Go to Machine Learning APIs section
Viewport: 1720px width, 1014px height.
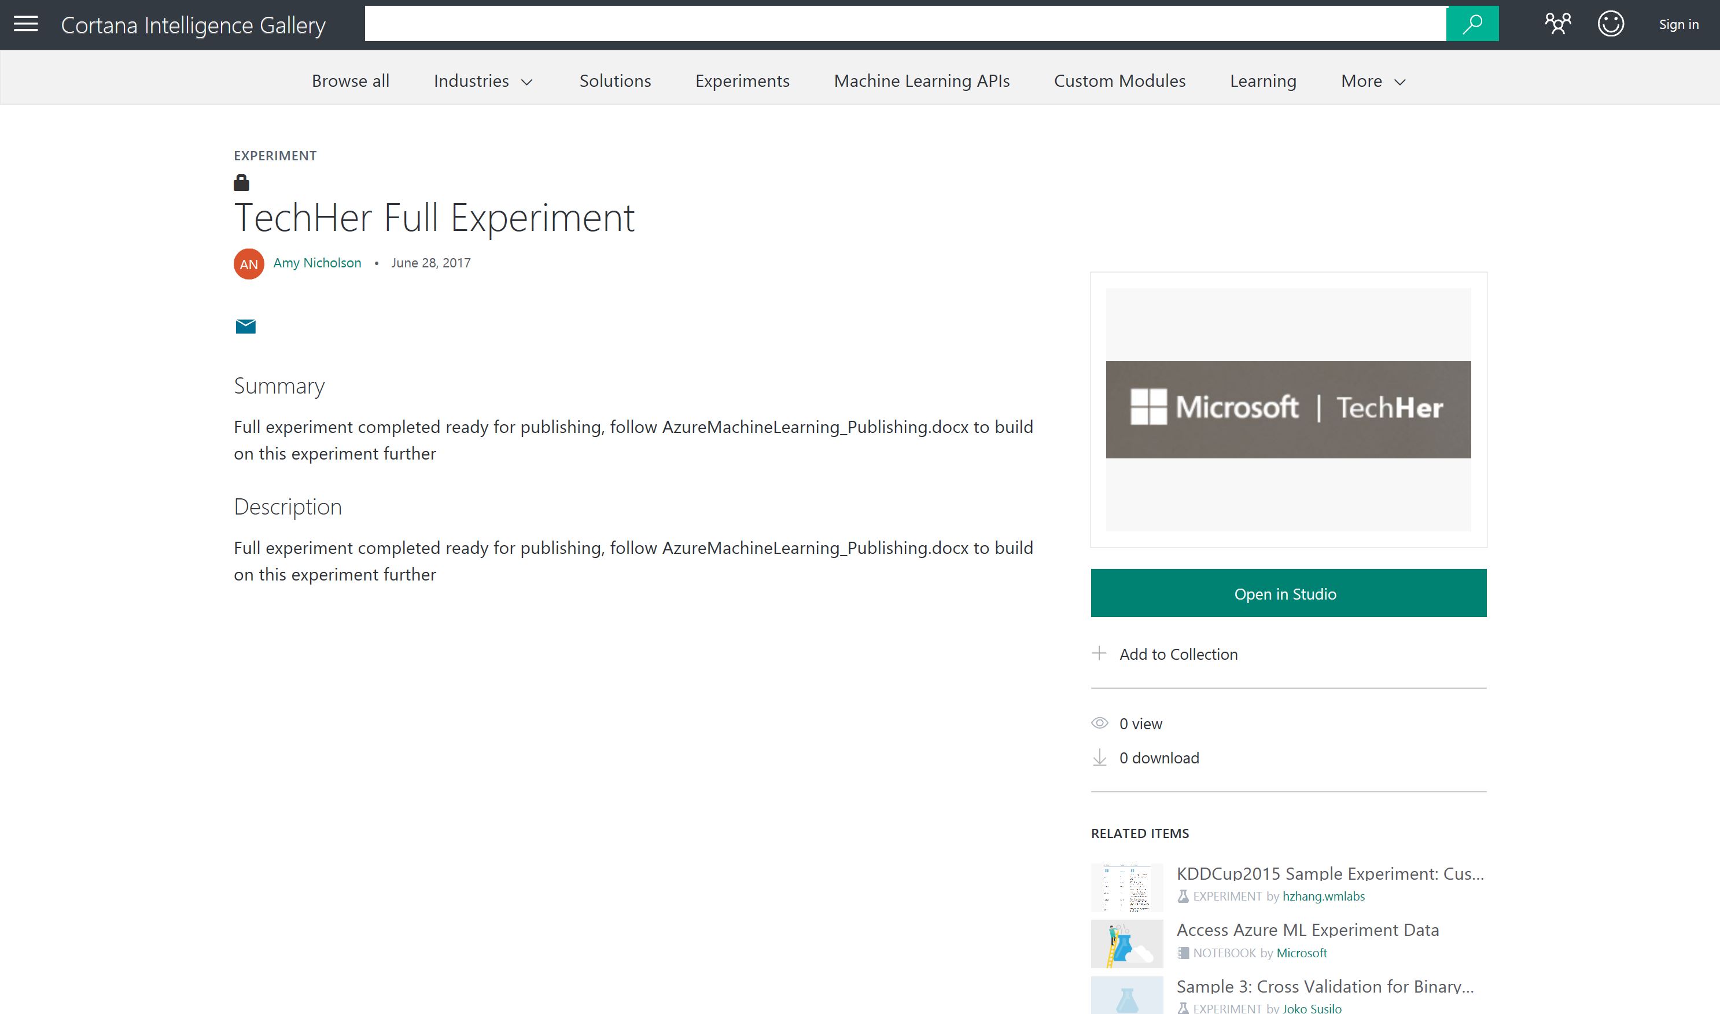point(921,81)
